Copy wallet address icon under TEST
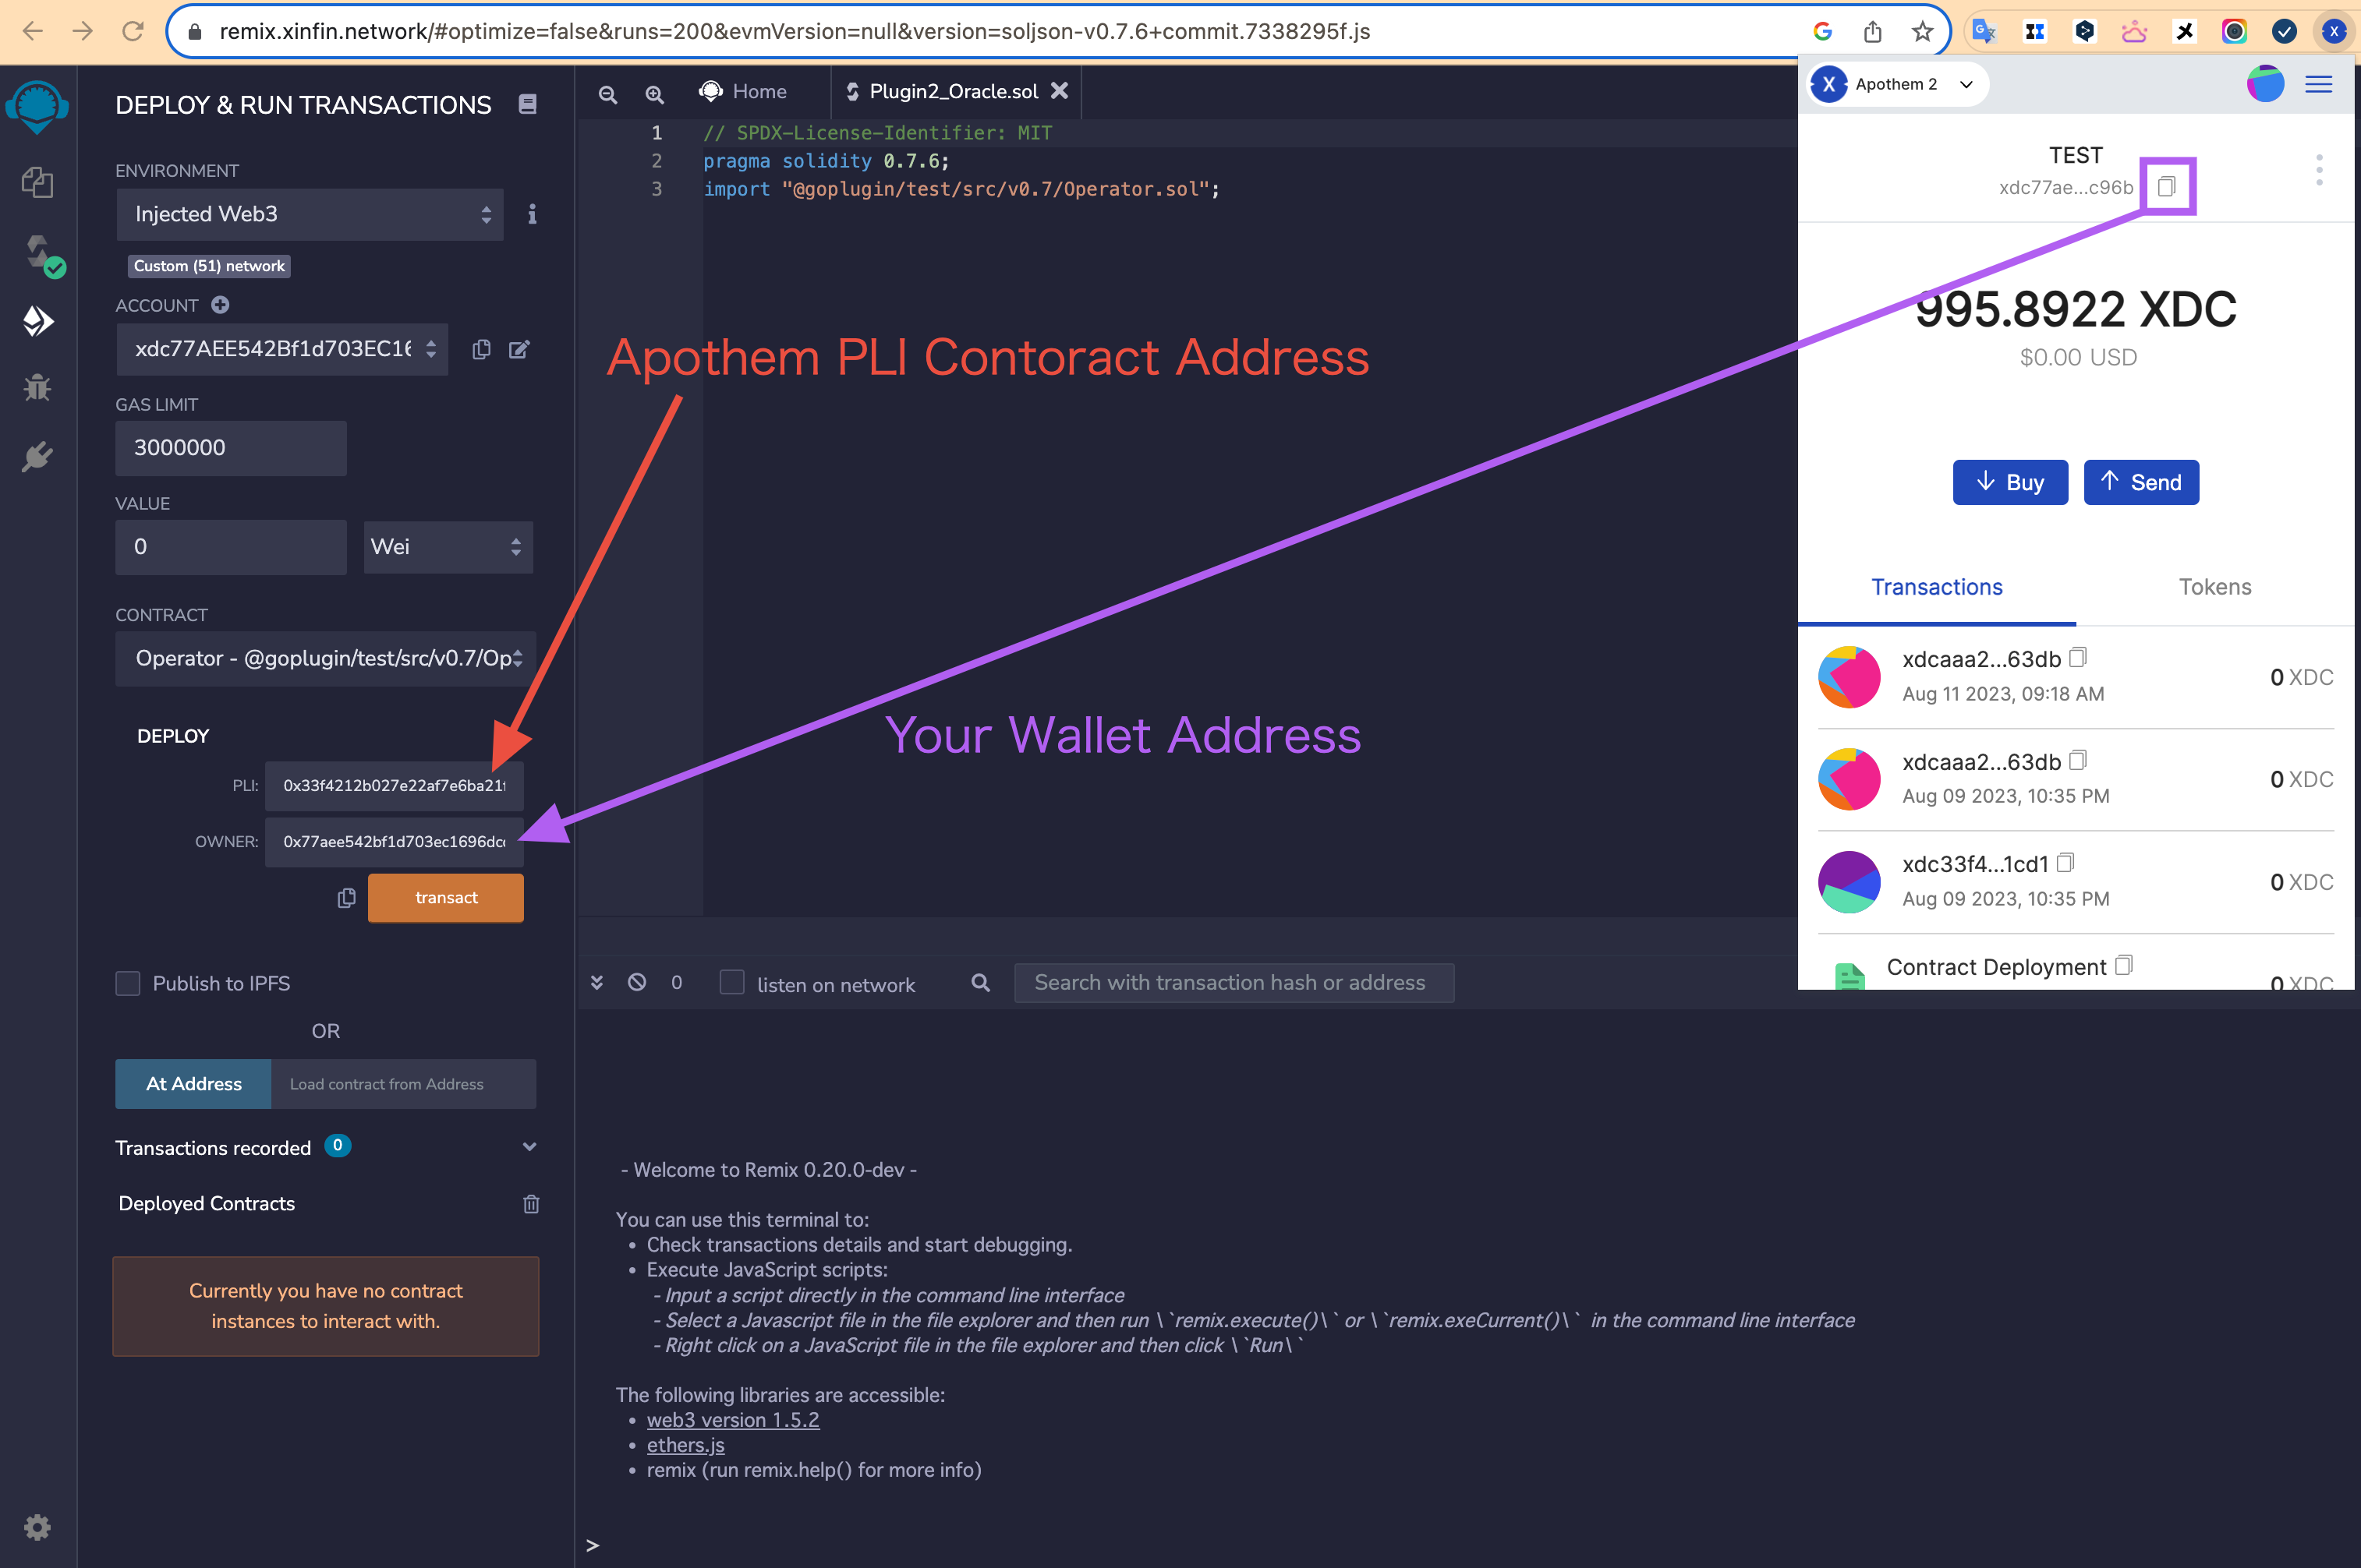 (x=2166, y=187)
